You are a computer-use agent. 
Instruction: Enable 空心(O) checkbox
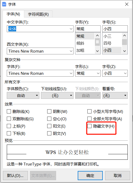(x=49, y=119)
